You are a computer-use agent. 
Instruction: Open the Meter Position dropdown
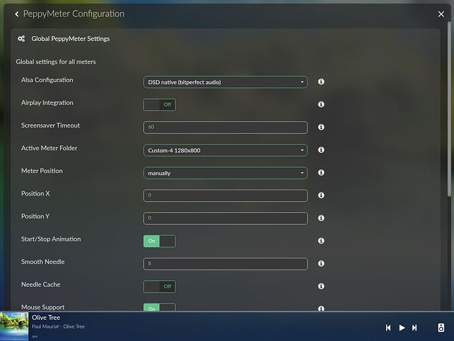pos(225,173)
